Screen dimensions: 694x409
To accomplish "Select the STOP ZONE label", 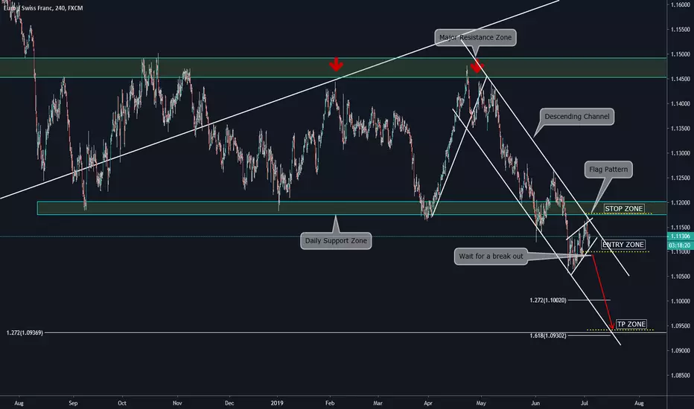I will pos(623,209).
